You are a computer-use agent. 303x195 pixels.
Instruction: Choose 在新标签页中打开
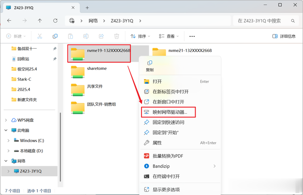(180, 92)
